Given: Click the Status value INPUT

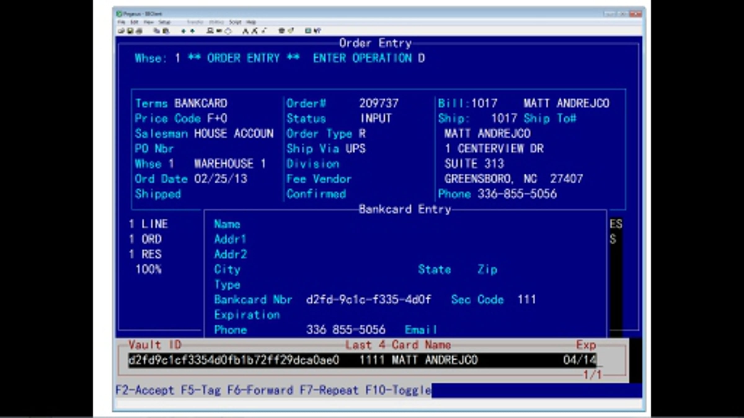Looking at the screenshot, I should click(376, 118).
